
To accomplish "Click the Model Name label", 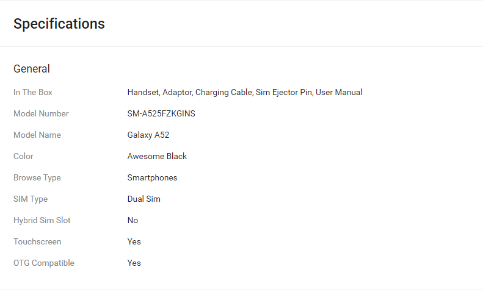I will [37, 135].
